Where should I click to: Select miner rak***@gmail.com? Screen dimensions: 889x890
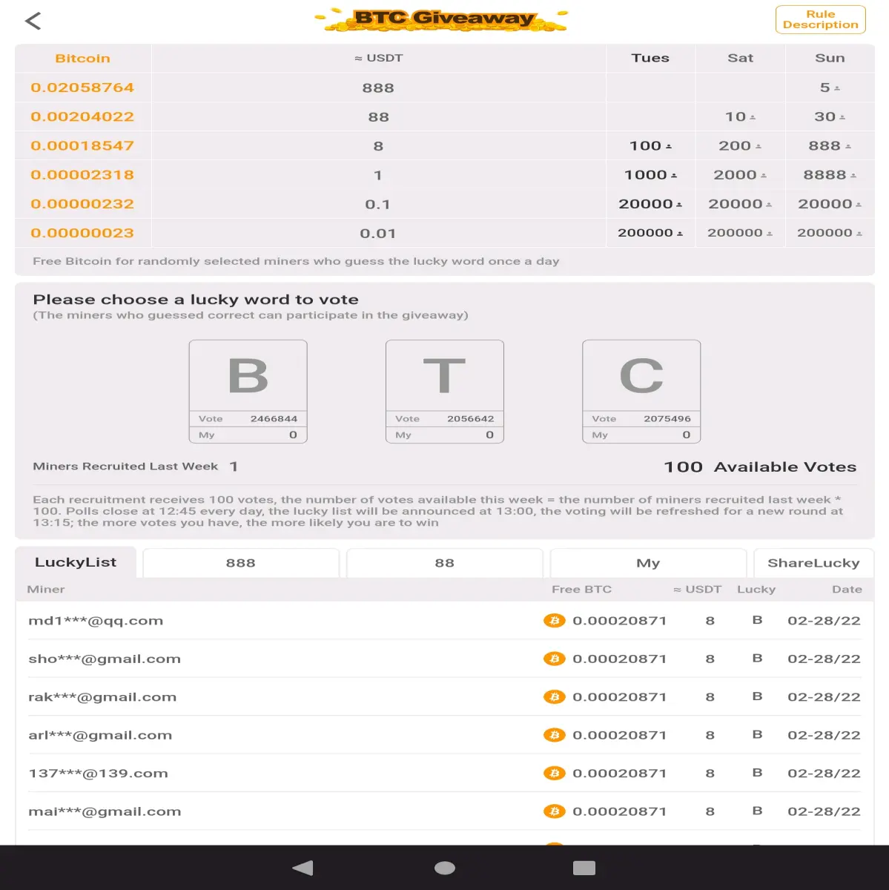(102, 697)
